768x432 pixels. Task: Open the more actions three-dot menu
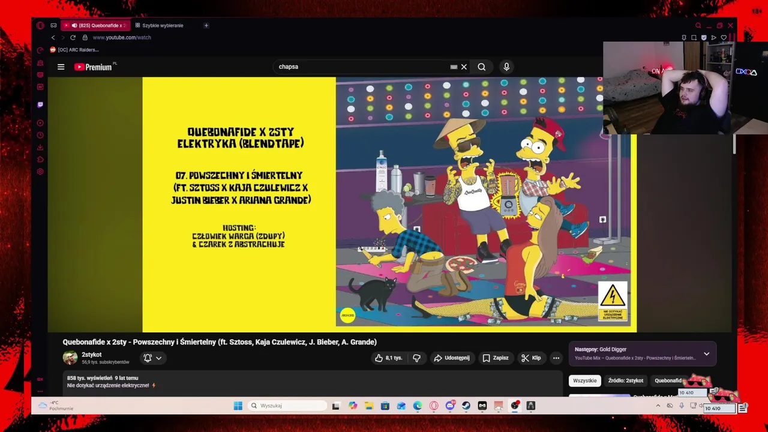[556, 358]
